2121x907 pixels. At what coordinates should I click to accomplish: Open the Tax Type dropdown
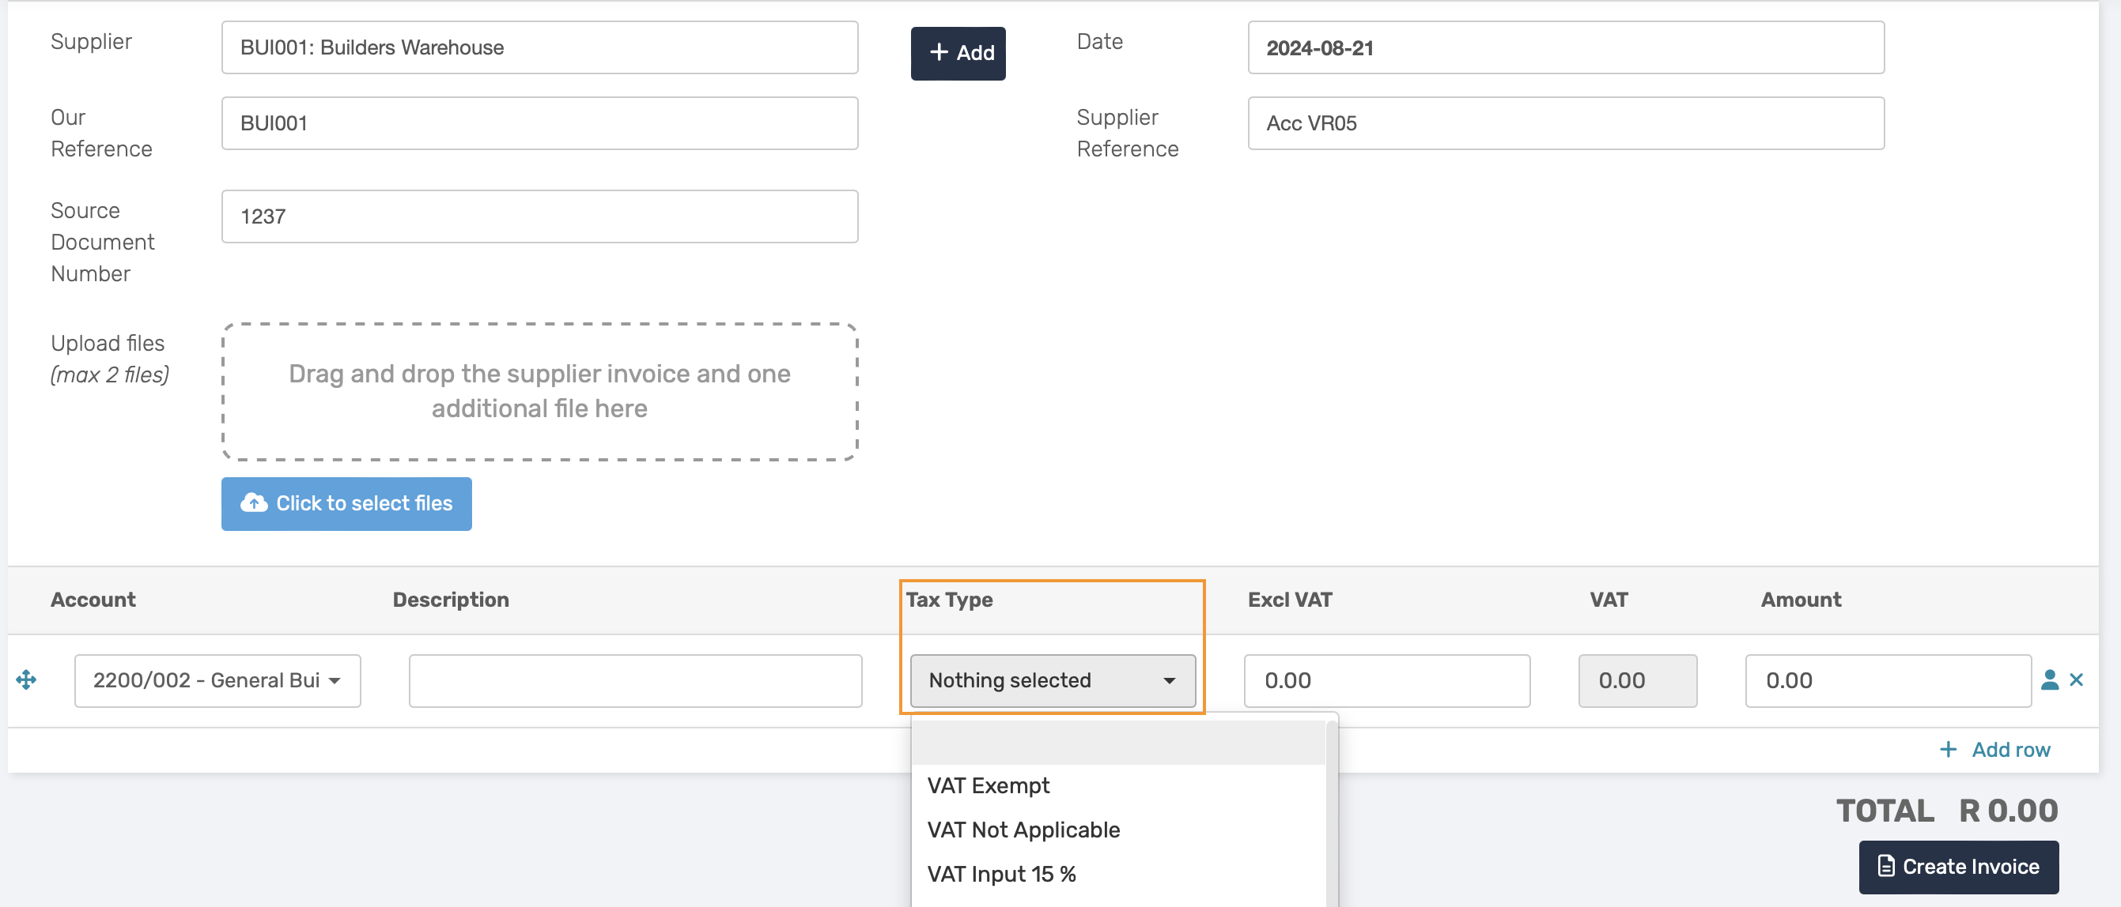point(1053,680)
